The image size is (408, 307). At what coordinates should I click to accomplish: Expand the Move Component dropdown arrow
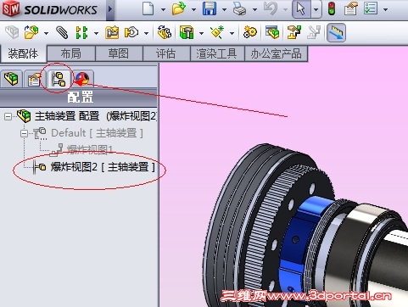pos(146,33)
